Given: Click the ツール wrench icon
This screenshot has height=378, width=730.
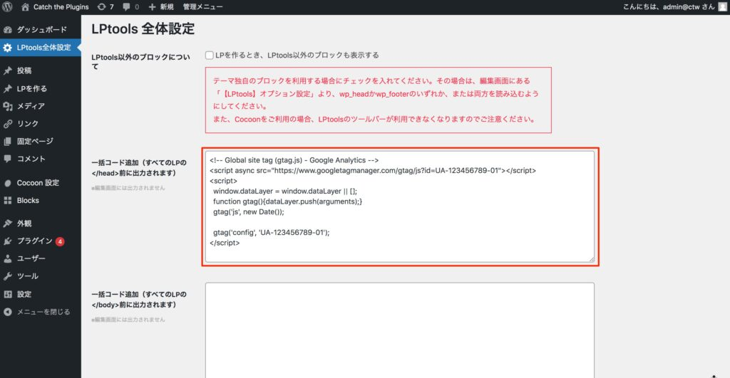Looking at the screenshot, I should click(x=7, y=277).
